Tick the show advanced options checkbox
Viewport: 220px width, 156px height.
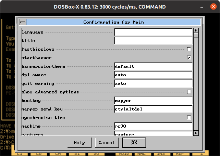189,92
